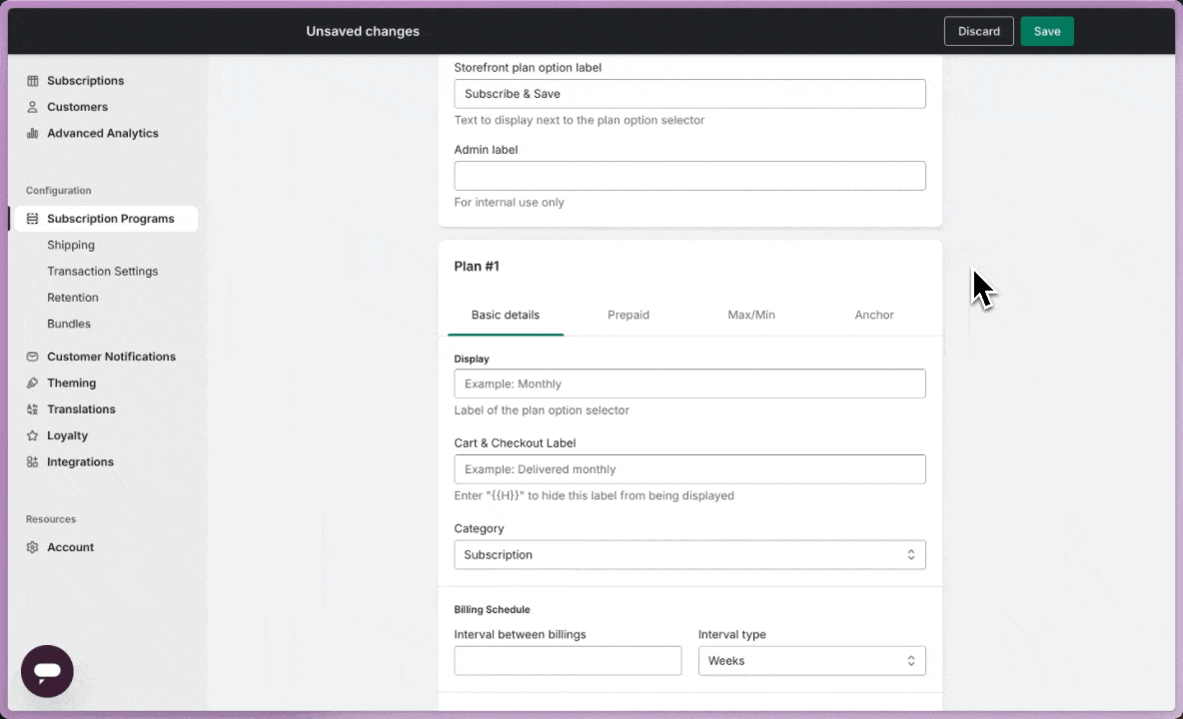Click the 'Label of the plan option selector' hint
1183x719 pixels.
tap(541, 410)
